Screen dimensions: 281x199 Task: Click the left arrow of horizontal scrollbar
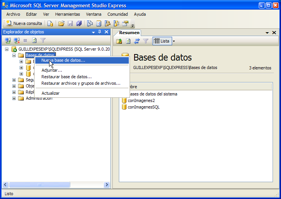(x=5, y=185)
